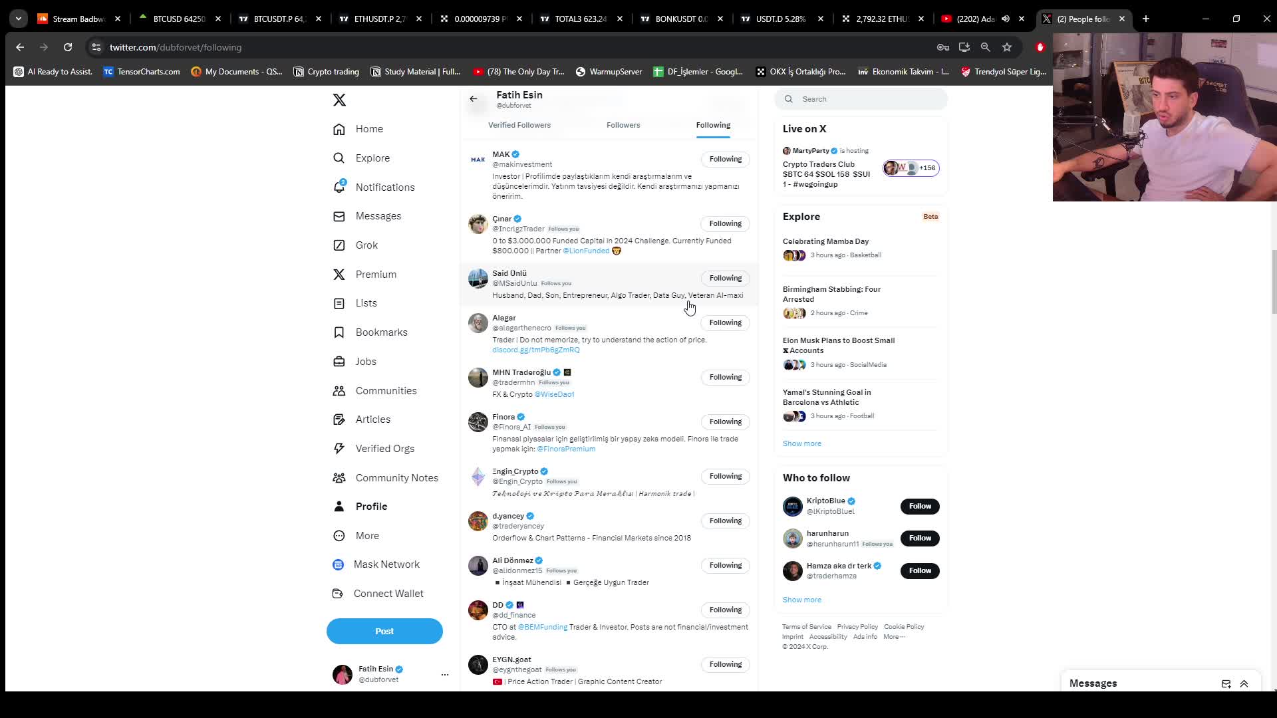The width and height of the screenshot is (1277, 718).
Task: Click the X logo in the sidebar
Action: [339, 100]
